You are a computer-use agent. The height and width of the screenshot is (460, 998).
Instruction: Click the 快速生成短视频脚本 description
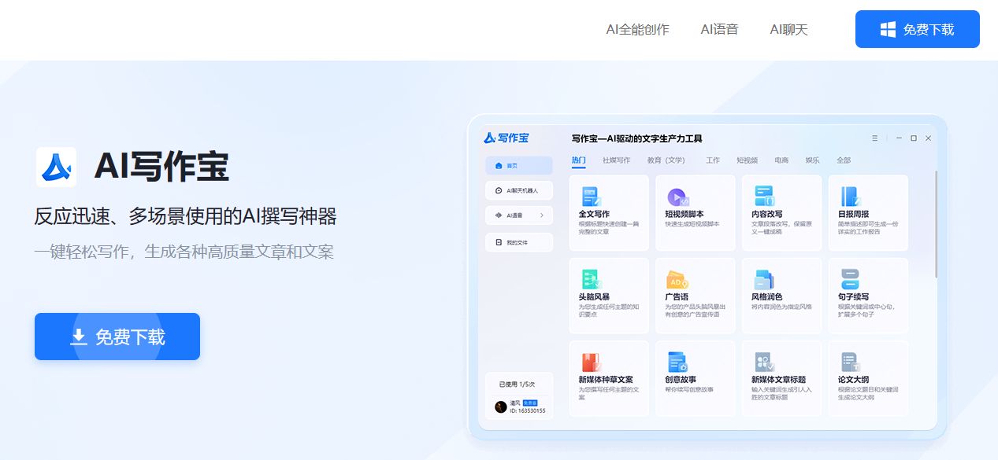(x=692, y=224)
